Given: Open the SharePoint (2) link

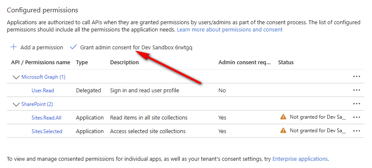Looking at the screenshot, I should [x=37, y=104].
